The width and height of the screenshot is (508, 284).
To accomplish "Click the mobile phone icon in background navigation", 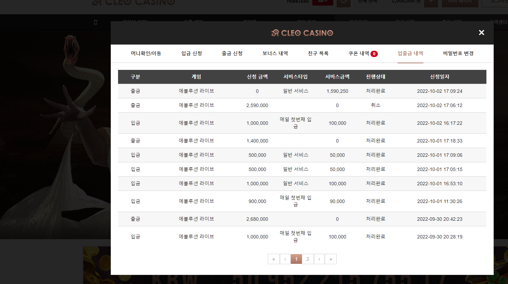I will (x=95, y=22).
